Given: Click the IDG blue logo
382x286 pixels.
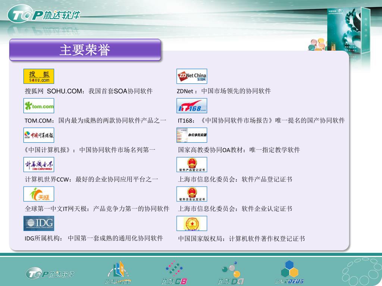Looking at the screenshot, I should [39, 223].
